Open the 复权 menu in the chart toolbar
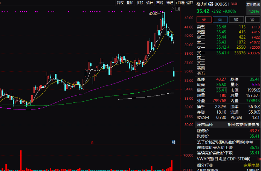Screen dimensions: 261x171 tap(120, 3)
